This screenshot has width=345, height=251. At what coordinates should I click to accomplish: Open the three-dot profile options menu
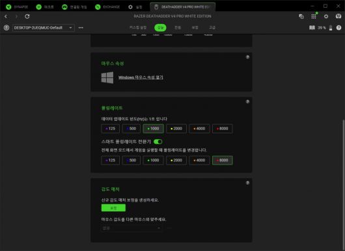click(81, 28)
